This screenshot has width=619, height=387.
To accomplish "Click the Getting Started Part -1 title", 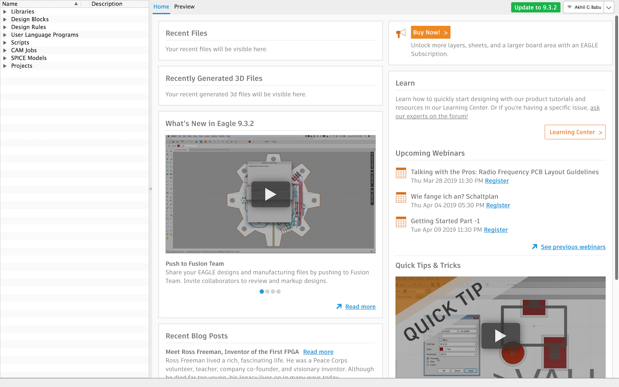I will [445, 221].
